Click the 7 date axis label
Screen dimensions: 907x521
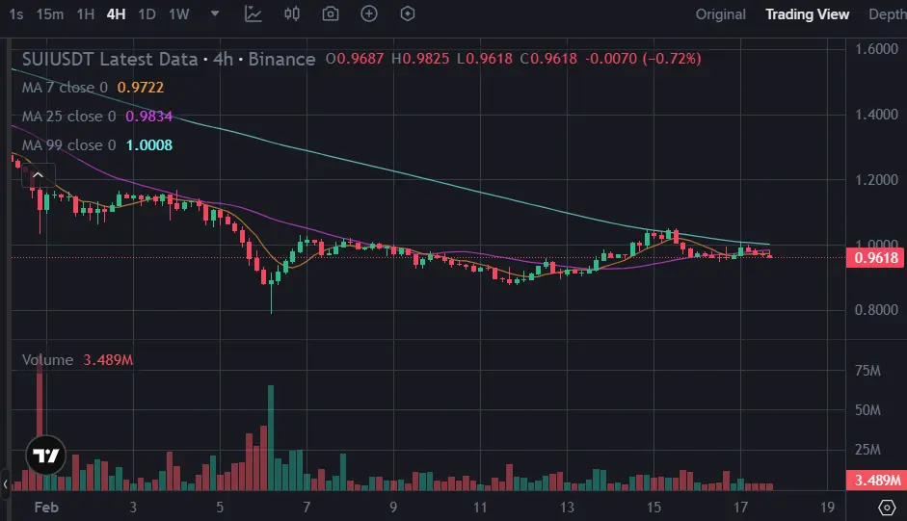307,508
